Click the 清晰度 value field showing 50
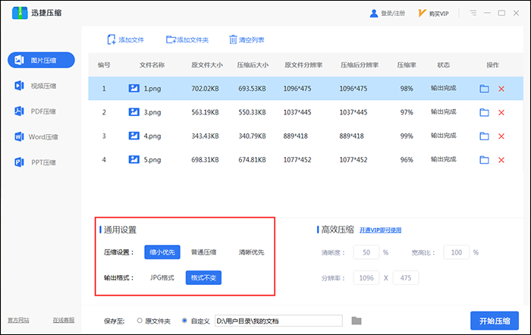This screenshot has height=335, width=531. [366, 252]
